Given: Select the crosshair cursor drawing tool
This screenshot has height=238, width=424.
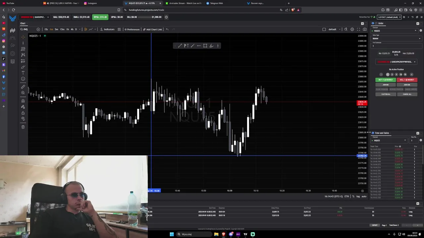Looking at the screenshot, I should pyautogui.click(x=23, y=37).
